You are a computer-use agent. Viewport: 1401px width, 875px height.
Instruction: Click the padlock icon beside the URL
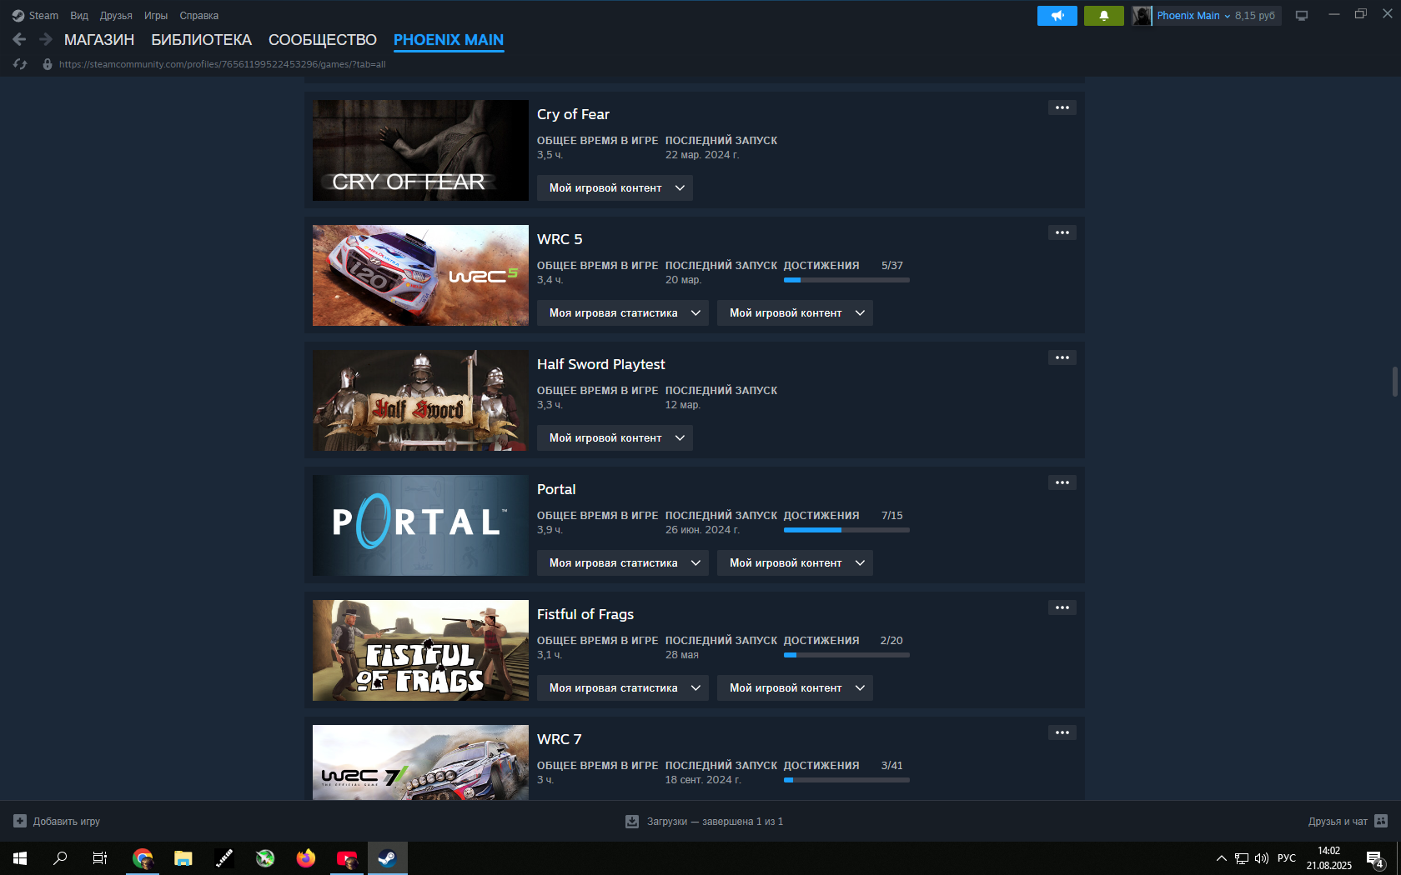(48, 64)
